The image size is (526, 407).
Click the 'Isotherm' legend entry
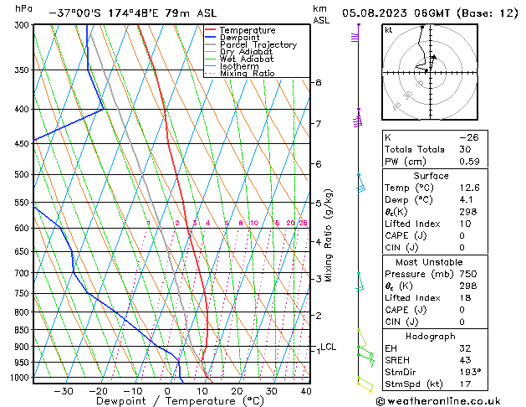[232, 66]
